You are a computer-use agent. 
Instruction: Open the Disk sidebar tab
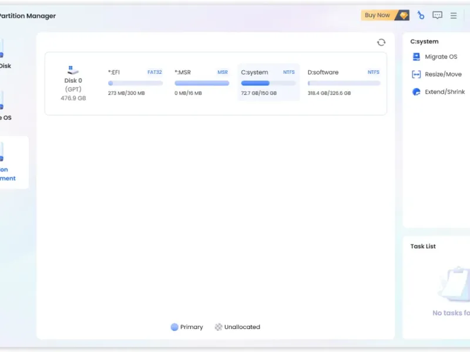pyautogui.click(x=5, y=54)
